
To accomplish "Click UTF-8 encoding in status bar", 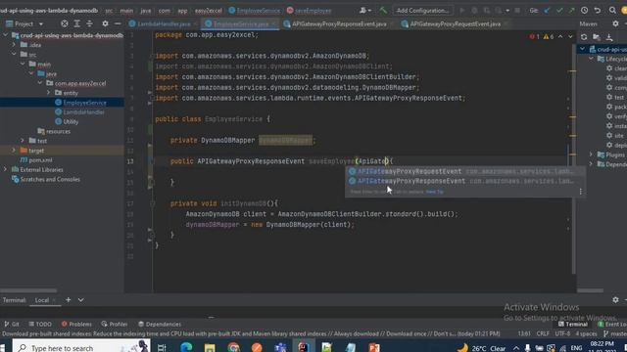I will pyautogui.click(x=562, y=333).
